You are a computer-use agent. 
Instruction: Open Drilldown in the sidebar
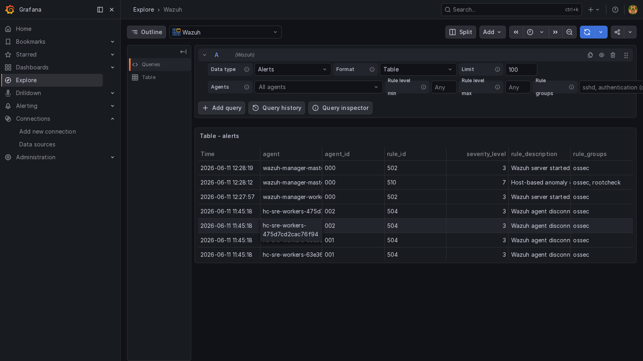tap(28, 93)
